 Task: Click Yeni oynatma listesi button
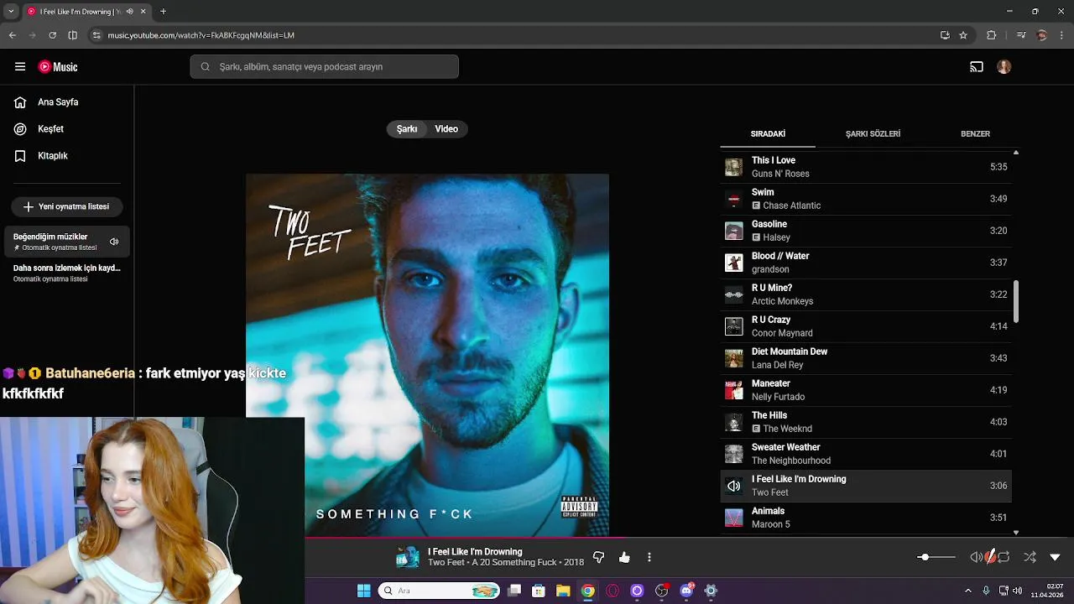pyautogui.click(x=67, y=206)
